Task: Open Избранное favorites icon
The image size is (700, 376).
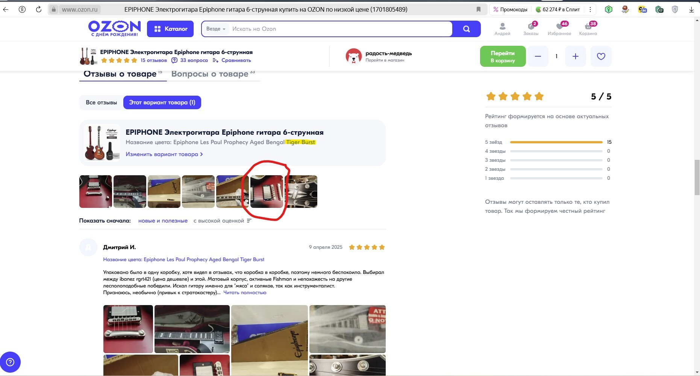Action: (x=559, y=29)
